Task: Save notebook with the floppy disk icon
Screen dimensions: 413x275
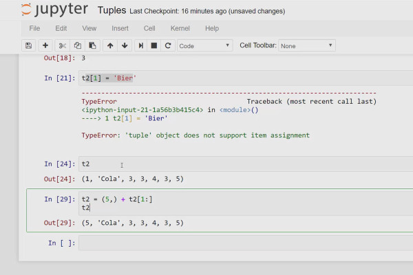Action: tap(28, 45)
